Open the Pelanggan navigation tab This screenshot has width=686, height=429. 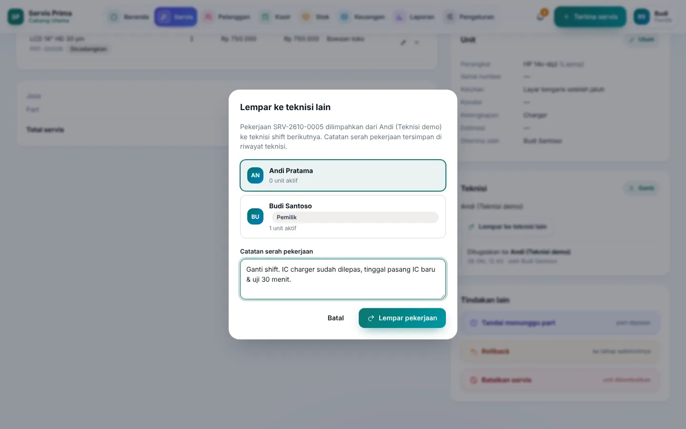[227, 17]
